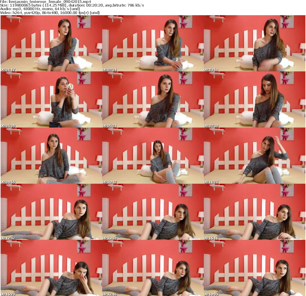
Task: Click the Size and duration info line
Action: [x=72, y=5]
